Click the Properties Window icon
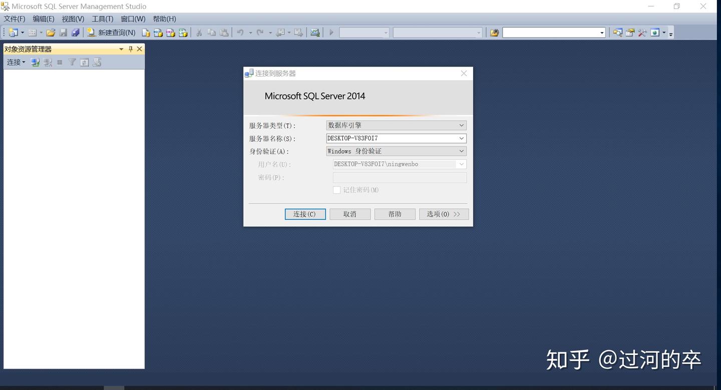Screen dimensions: 721x390 tap(630, 33)
